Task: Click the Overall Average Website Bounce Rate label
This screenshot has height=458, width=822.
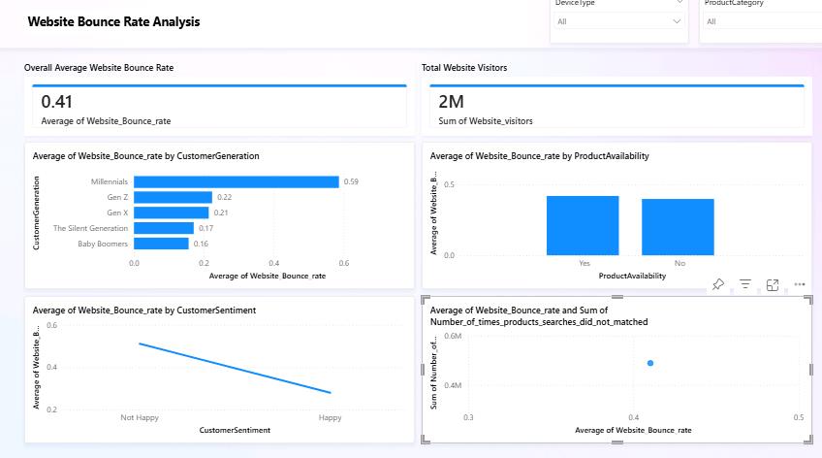Action: tap(99, 68)
